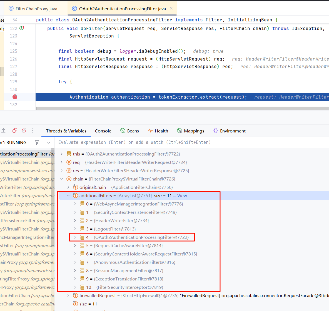Expand element 8 SessionManagementFilter
The image size is (329, 311).
point(75,270)
